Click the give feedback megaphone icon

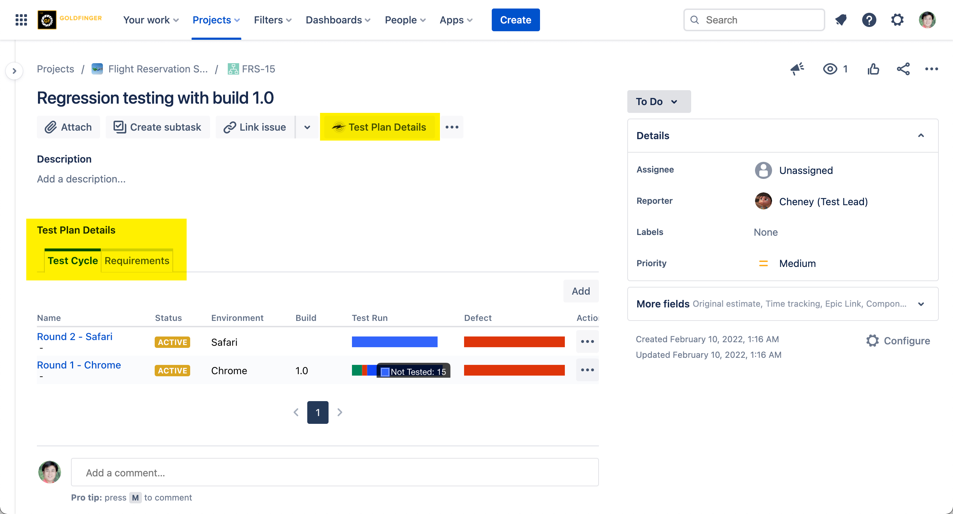797,69
